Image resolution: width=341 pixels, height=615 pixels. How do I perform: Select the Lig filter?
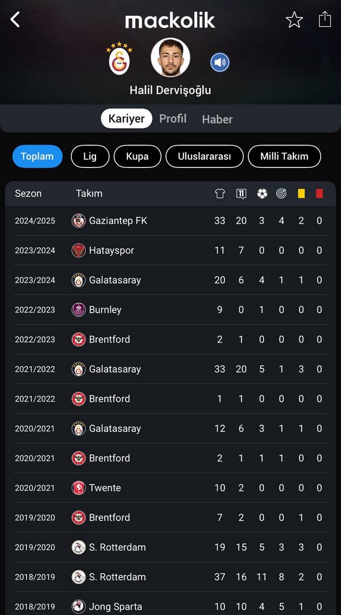point(90,157)
